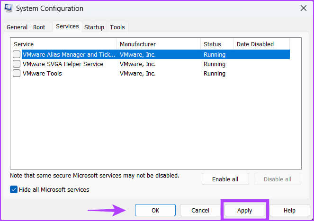Close the System Configuration window

[x=304, y=8]
